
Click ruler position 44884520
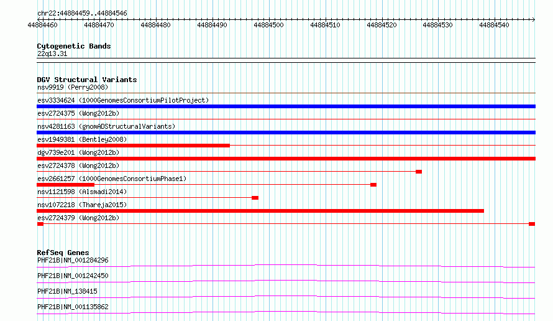(382, 25)
